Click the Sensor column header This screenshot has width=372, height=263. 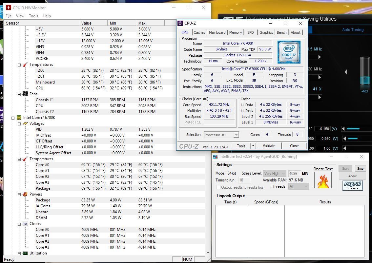pos(41,23)
